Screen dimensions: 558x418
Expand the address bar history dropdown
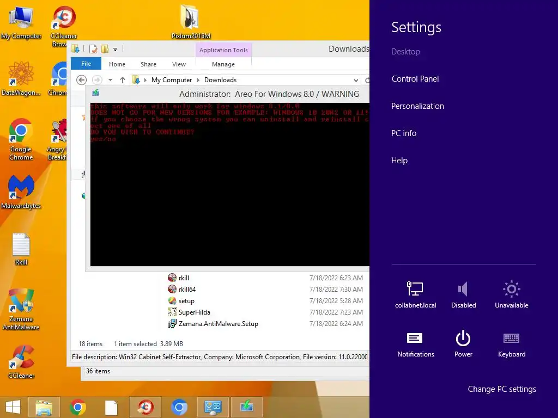coord(356,81)
